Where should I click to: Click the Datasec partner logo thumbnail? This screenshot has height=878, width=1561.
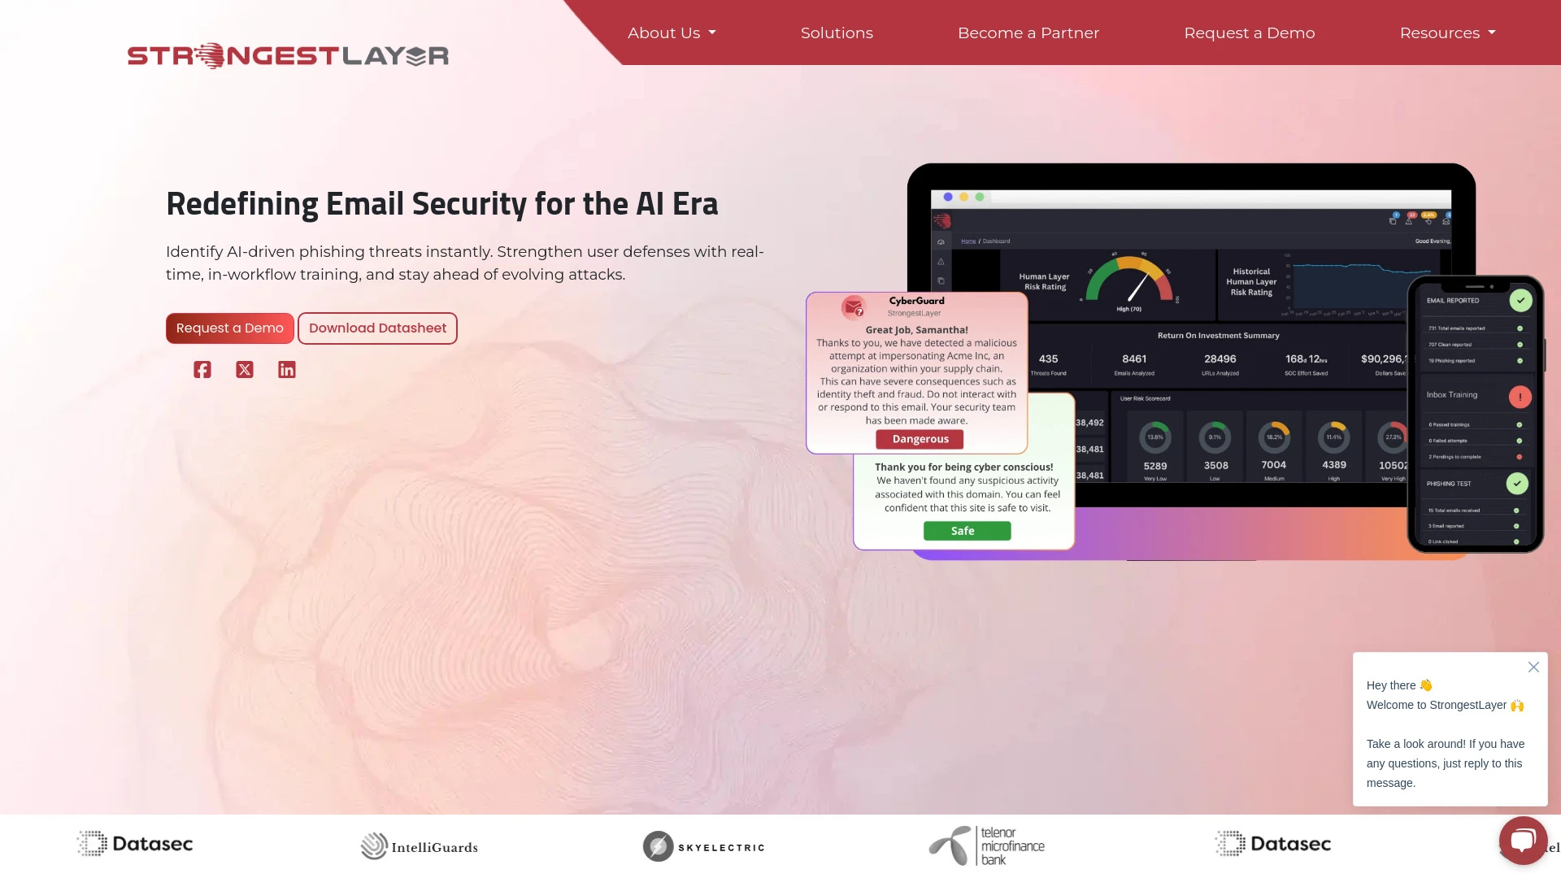134,845
